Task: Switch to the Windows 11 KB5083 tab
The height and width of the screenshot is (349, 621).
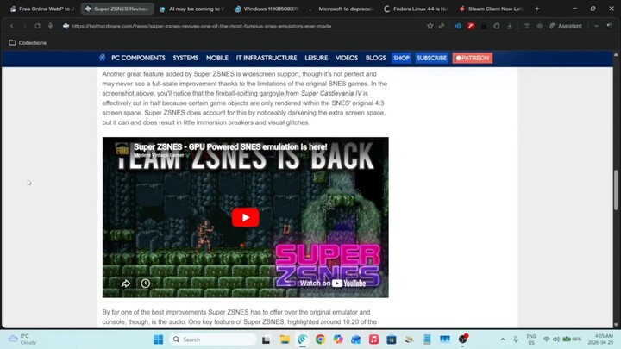Action: click(267, 9)
